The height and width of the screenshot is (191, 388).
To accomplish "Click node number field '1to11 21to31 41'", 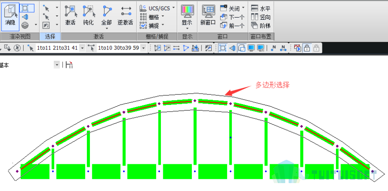I will 57,48.
